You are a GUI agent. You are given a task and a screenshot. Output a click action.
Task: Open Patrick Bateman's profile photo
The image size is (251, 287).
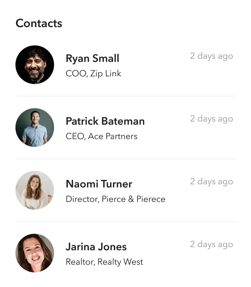point(35,127)
